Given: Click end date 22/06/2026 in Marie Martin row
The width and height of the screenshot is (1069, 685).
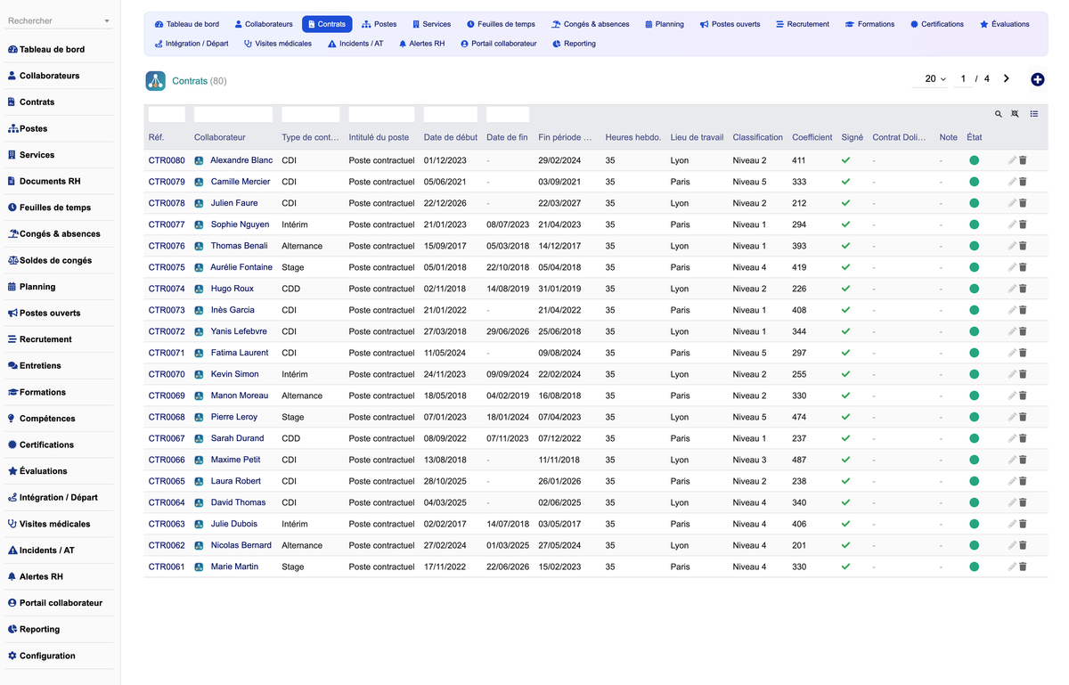Looking at the screenshot, I should pos(508,567).
